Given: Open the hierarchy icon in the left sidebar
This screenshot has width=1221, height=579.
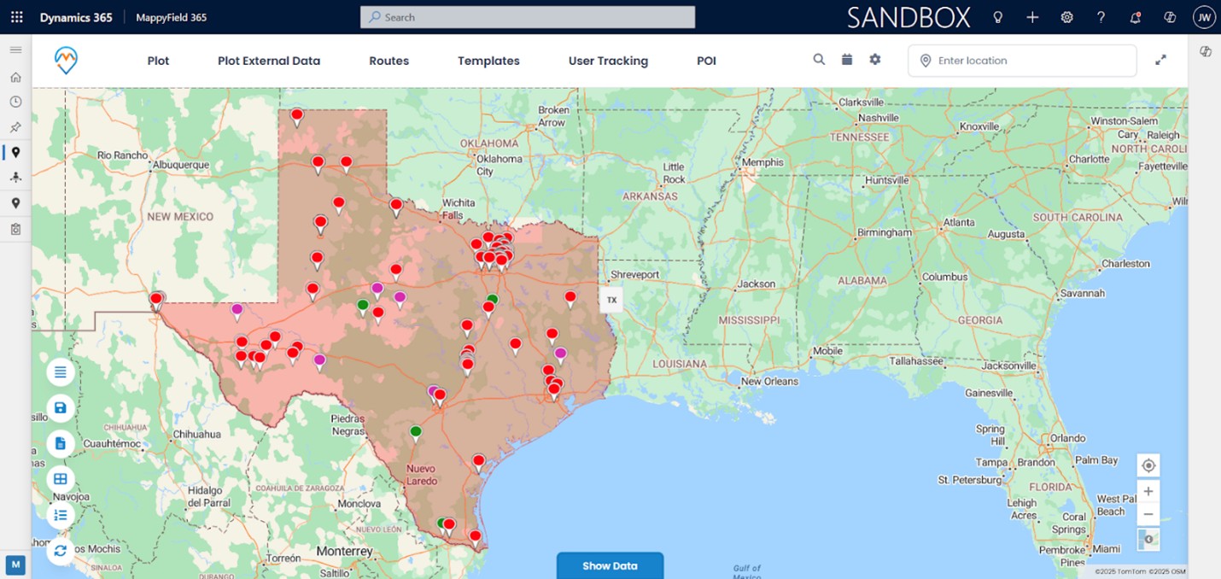Looking at the screenshot, I should (15, 178).
